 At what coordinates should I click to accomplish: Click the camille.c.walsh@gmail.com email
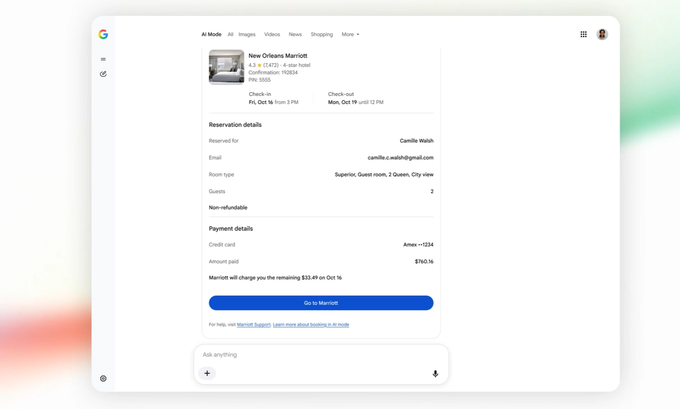pos(400,158)
